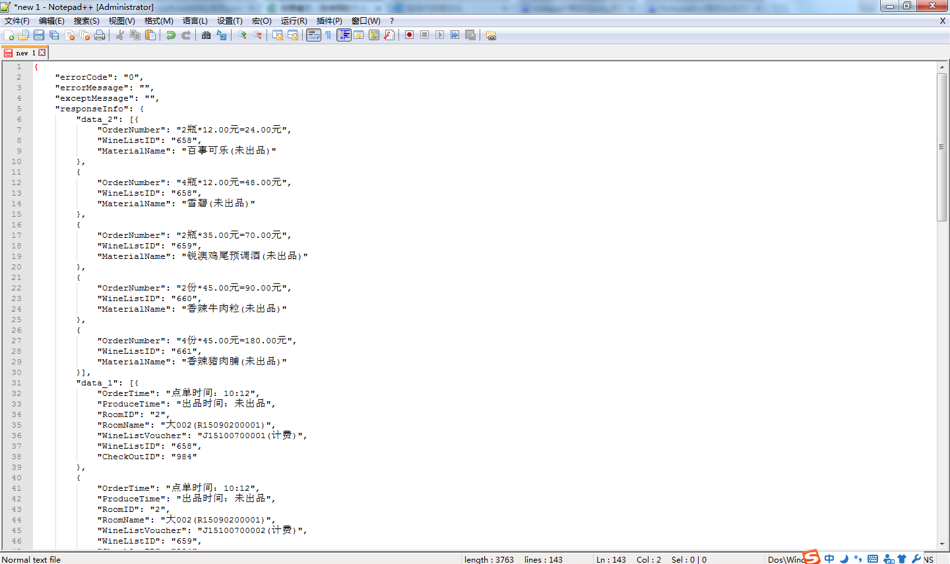The image size is (950, 564).
Task: Open the Document Map icon
Action: click(374, 35)
